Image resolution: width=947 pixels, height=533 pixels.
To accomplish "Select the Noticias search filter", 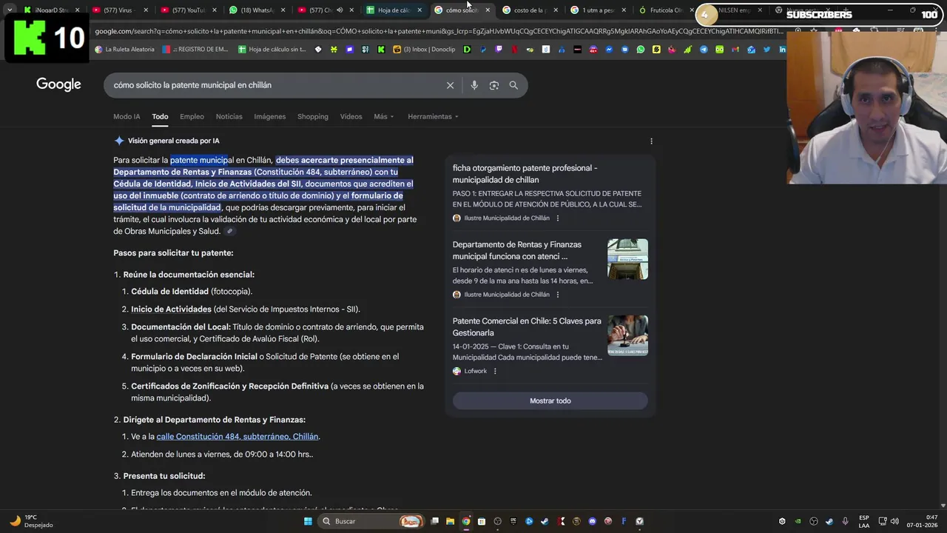I will tap(229, 116).
